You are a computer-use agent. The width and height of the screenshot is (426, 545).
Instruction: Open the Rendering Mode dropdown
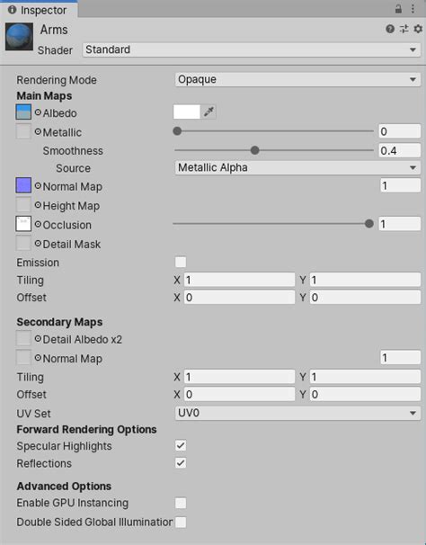[297, 80]
